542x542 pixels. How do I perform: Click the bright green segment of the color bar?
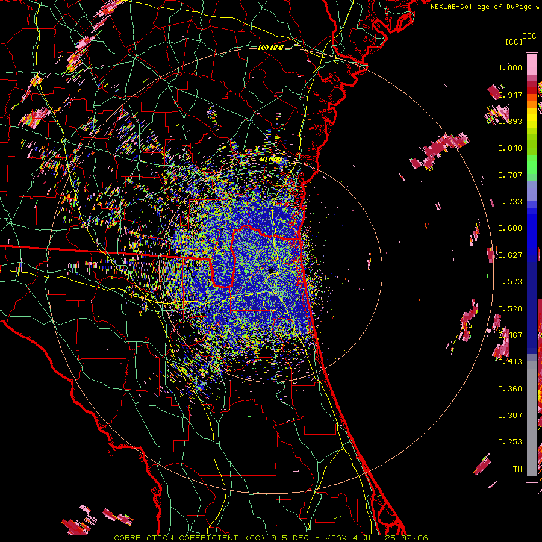(532, 164)
